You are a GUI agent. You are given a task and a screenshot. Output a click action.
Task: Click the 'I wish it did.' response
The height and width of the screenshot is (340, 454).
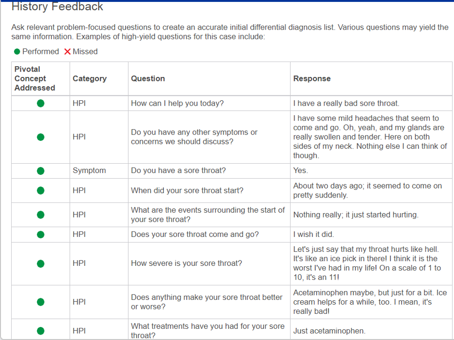(313, 234)
